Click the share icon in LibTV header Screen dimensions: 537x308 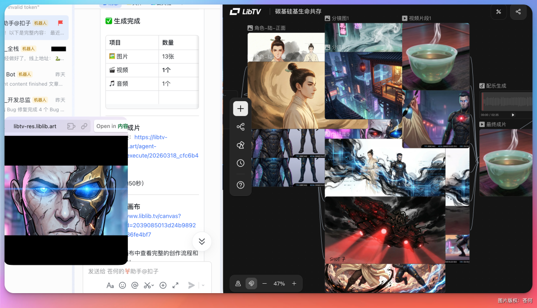point(518,12)
